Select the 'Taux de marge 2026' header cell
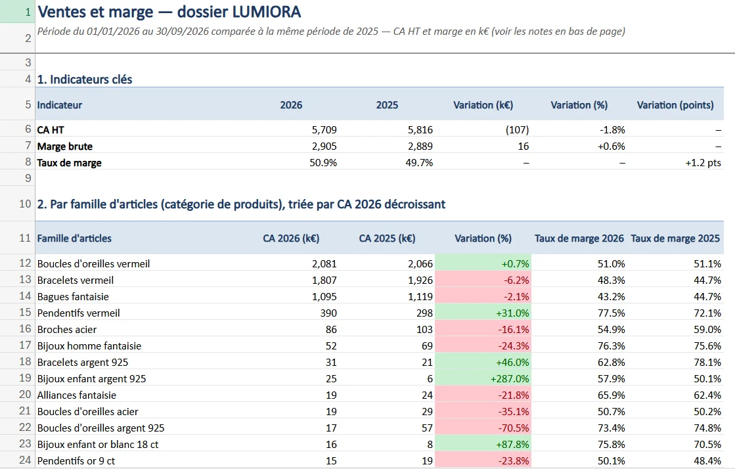 point(579,238)
